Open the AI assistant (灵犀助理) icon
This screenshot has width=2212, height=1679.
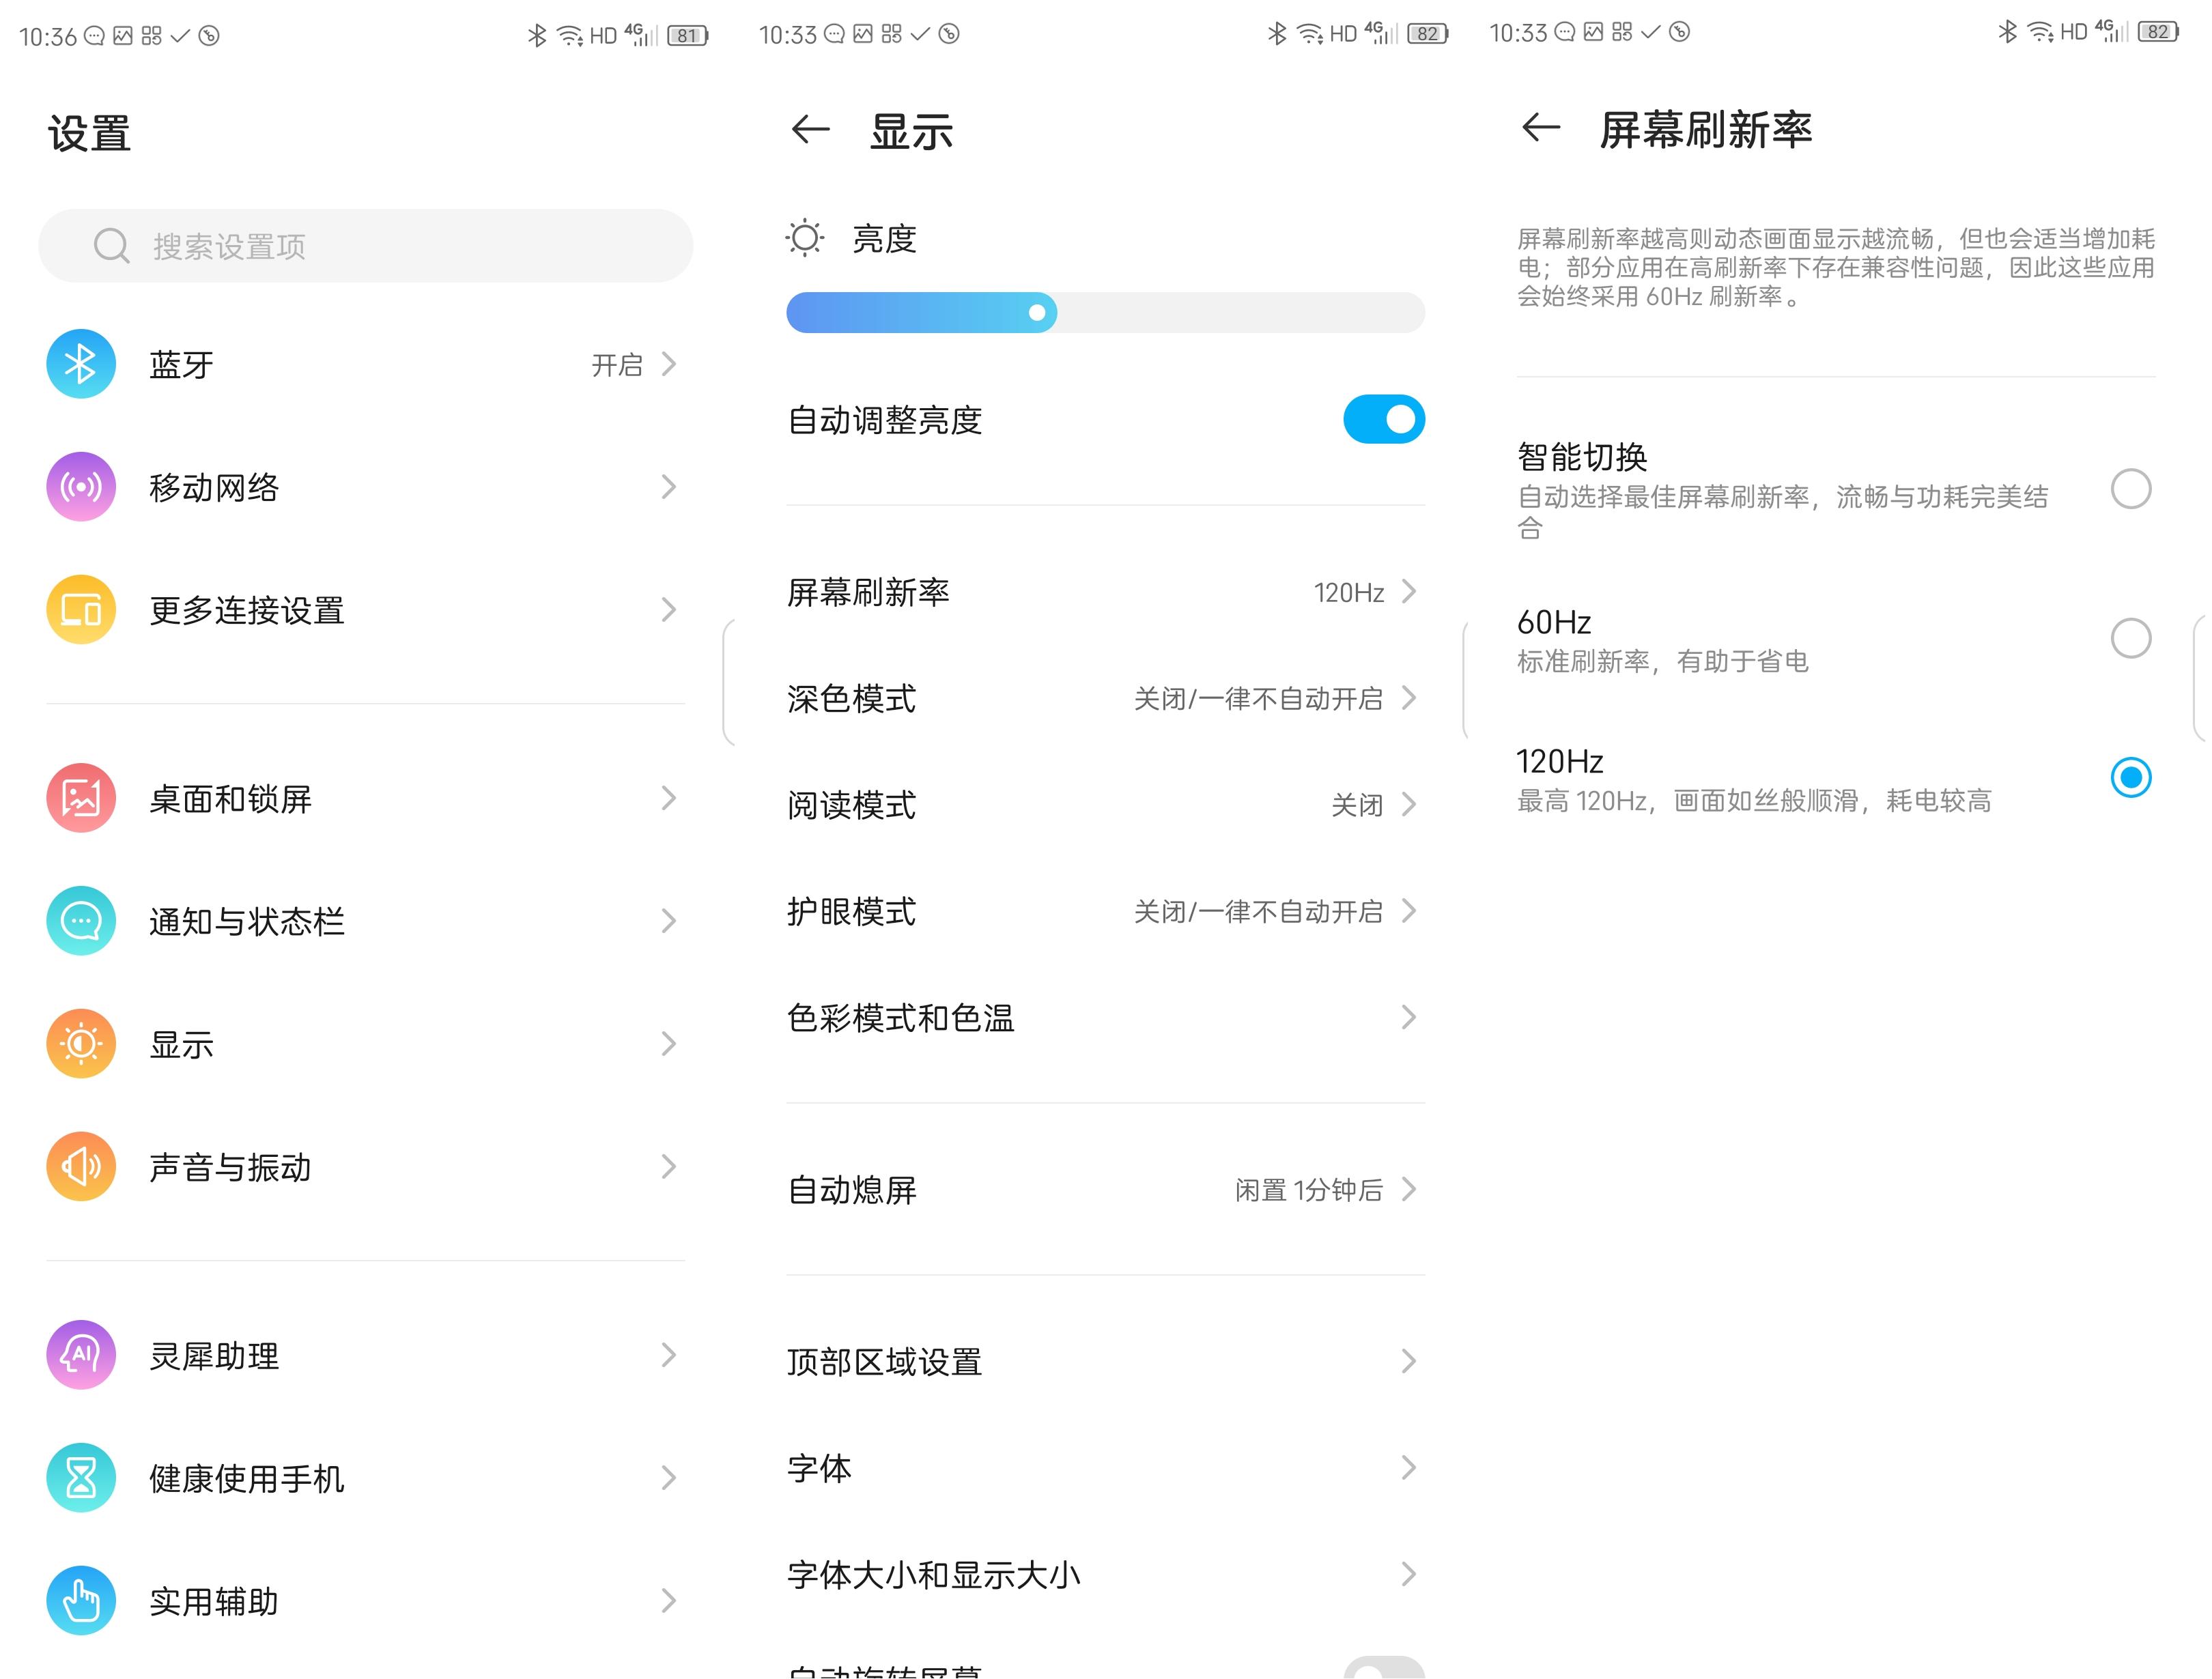[x=81, y=1354]
